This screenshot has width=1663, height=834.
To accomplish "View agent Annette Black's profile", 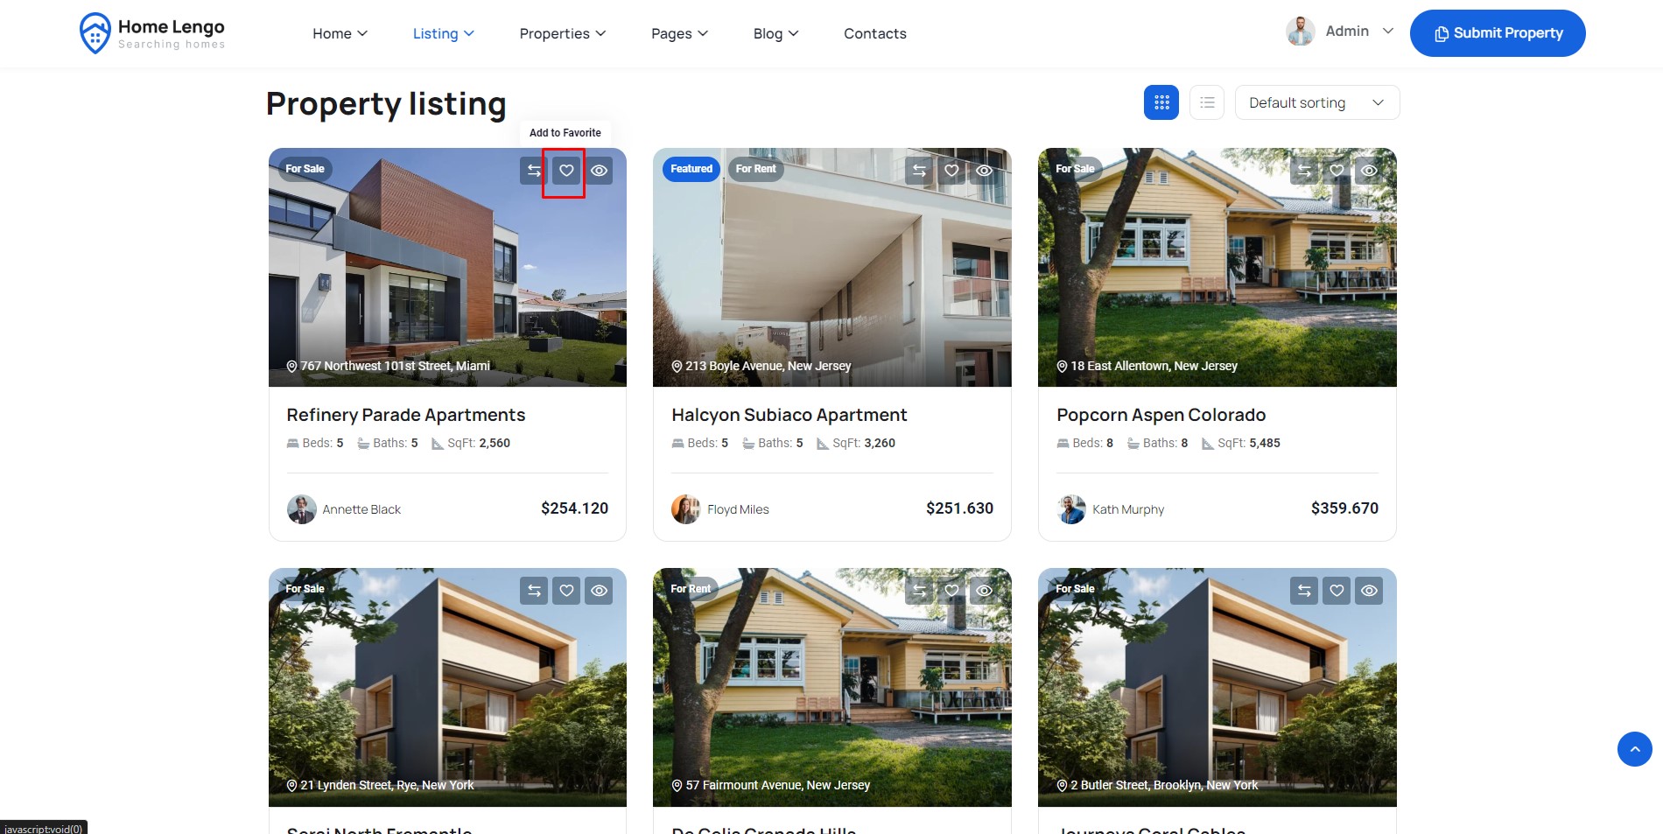I will click(x=361, y=509).
